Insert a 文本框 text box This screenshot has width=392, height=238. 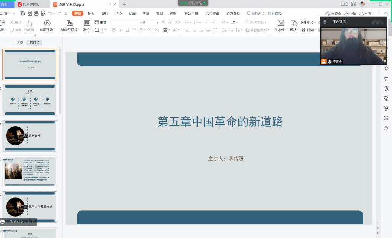[280, 23]
